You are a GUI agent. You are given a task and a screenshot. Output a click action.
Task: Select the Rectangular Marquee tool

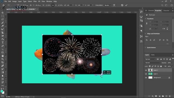[x=2, y=16]
